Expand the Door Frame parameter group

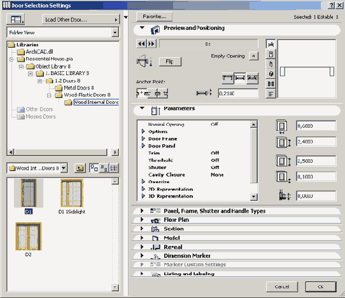[x=143, y=139]
